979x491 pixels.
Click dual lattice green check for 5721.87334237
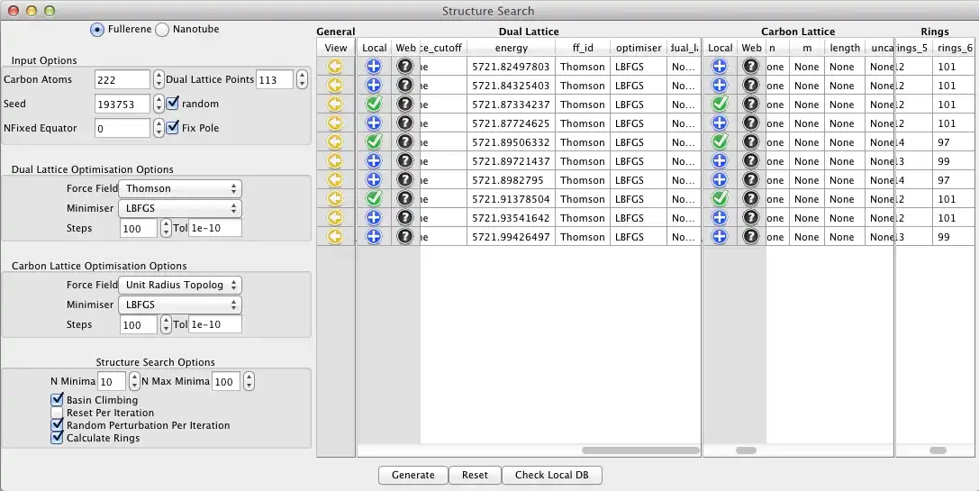(x=374, y=105)
